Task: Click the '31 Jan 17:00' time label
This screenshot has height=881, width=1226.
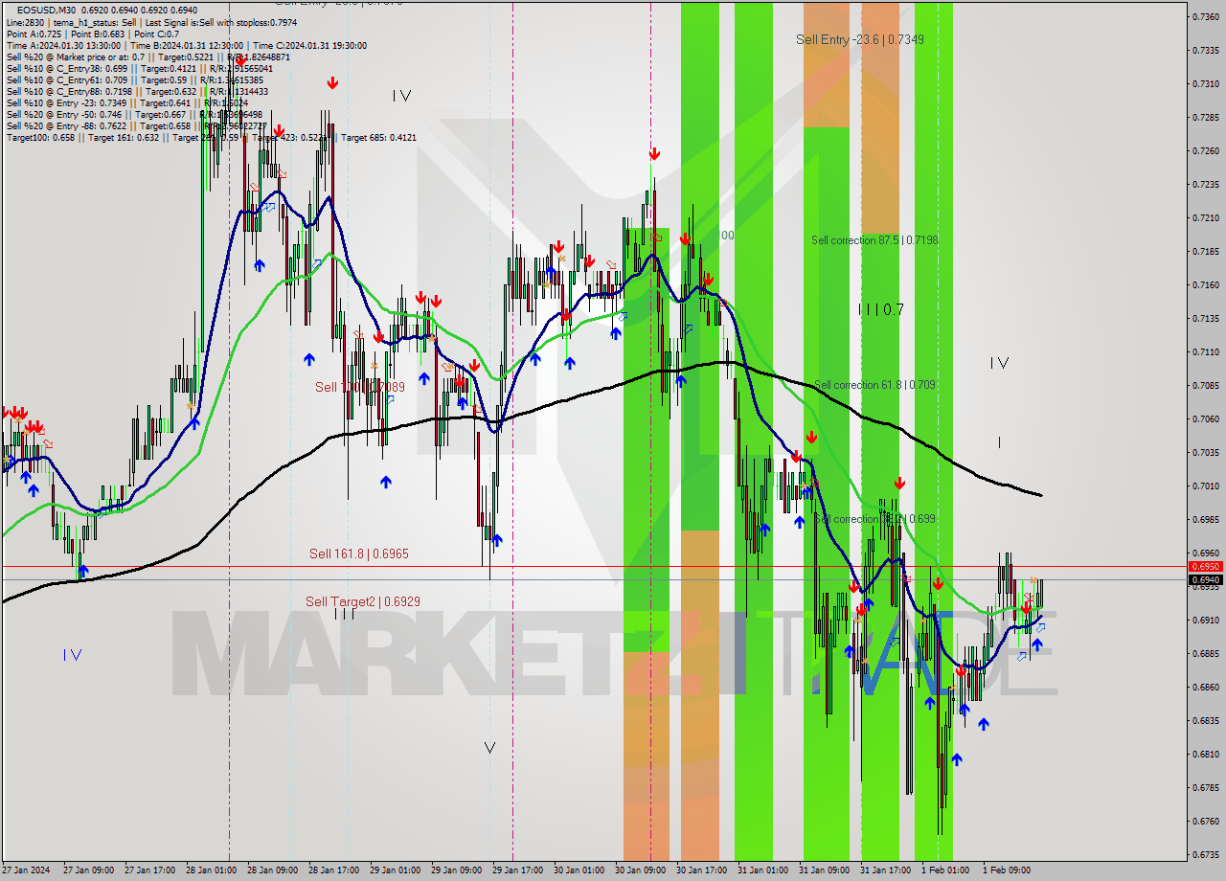Action: pyautogui.click(x=885, y=870)
